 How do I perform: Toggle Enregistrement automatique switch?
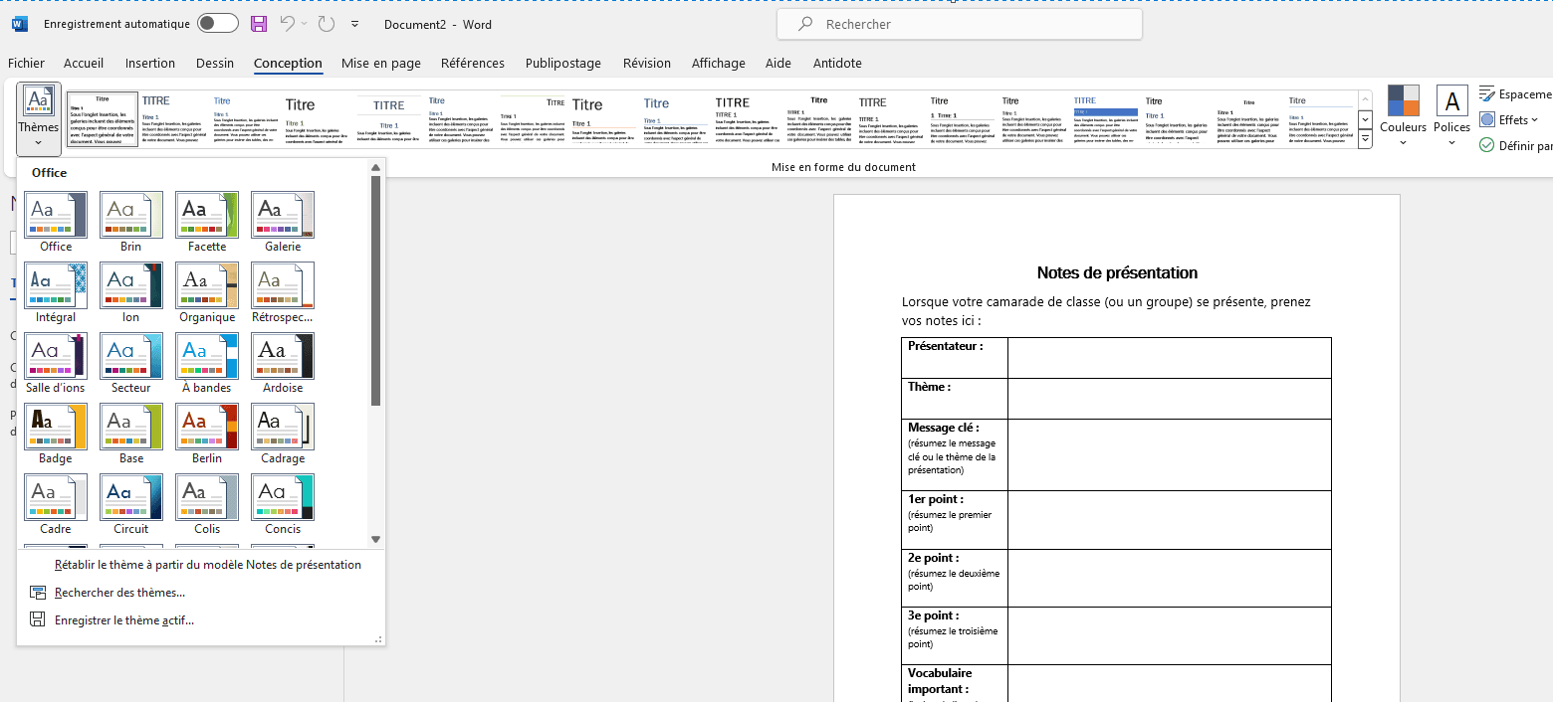point(217,24)
